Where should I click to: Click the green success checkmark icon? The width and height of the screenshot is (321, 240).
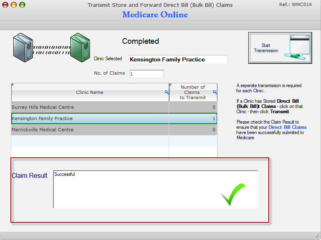233,194
